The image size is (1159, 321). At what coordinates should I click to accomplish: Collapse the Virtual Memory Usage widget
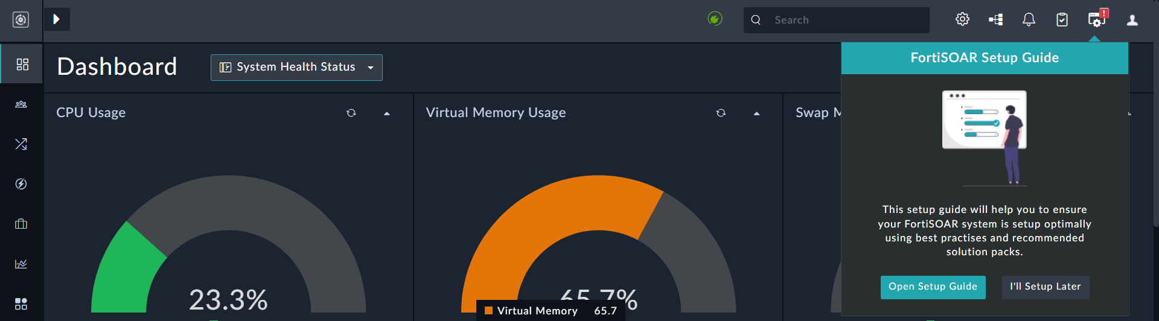pos(756,113)
